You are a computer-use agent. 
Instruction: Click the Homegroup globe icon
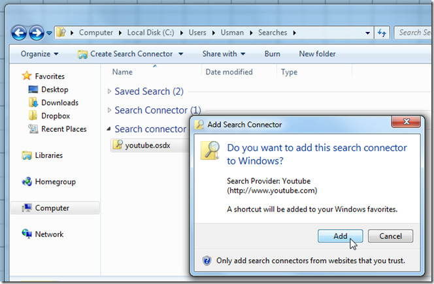(x=27, y=181)
